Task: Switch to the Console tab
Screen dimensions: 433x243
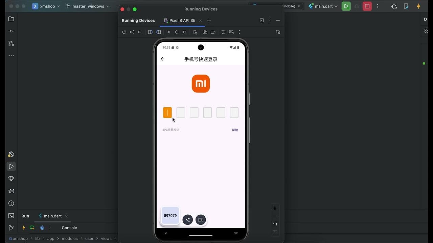Action: pos(69,228)
